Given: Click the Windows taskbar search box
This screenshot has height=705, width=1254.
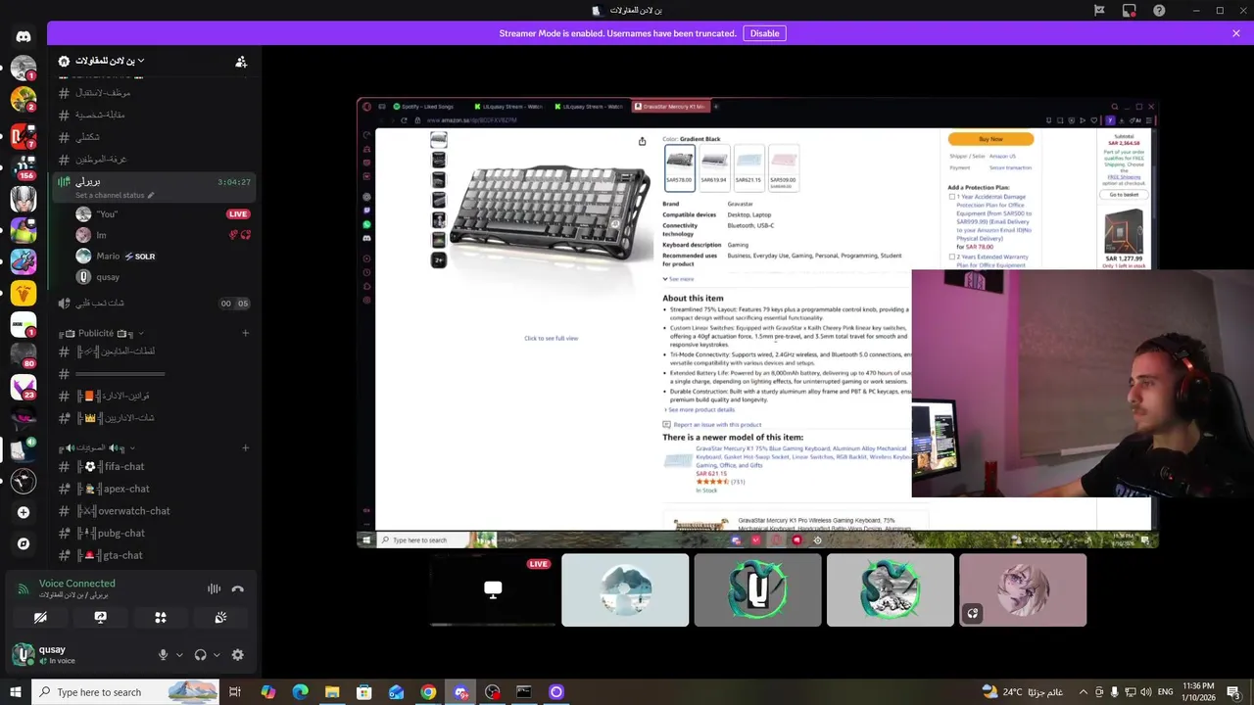Looking at the screenshot, I should 127,692.
